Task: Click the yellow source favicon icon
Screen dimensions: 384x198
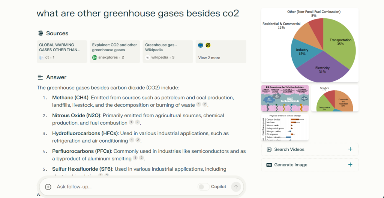Action: click(208, 45)
